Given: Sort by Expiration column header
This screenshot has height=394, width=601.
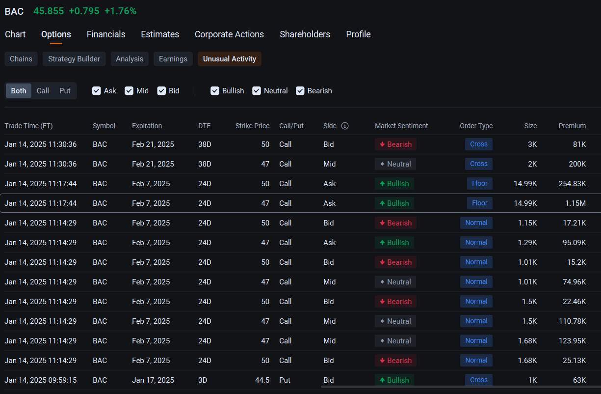Looking at the screenshot, I should click(x=147, y=126).
